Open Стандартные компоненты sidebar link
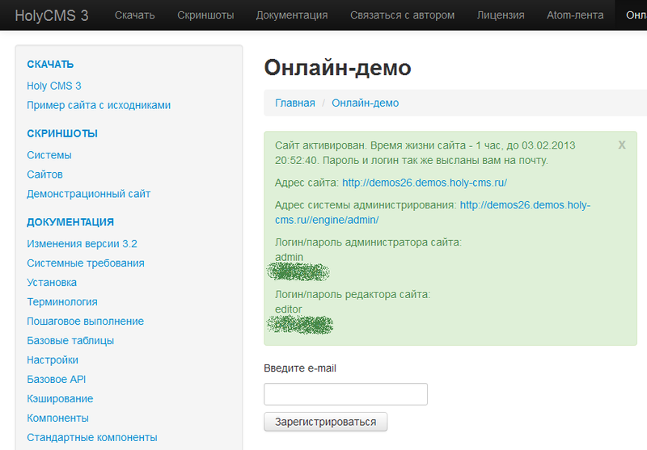The height and width of the screenshot is (450, 647). click(x=92, y=437)
